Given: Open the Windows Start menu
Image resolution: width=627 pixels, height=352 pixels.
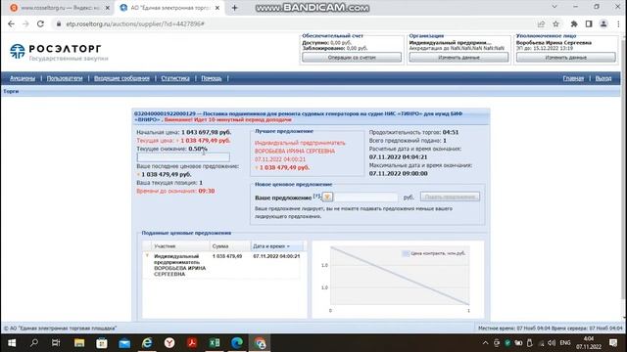Looking at the screenshot, I should pos(12,343).
